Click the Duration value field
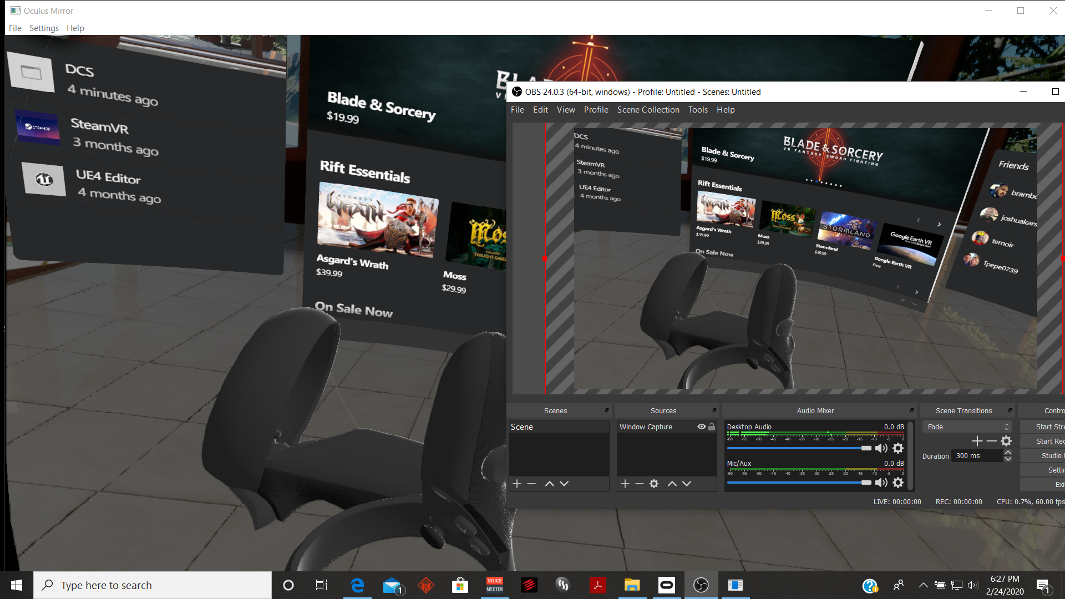 pyautogui.click(x=977, y=456)
